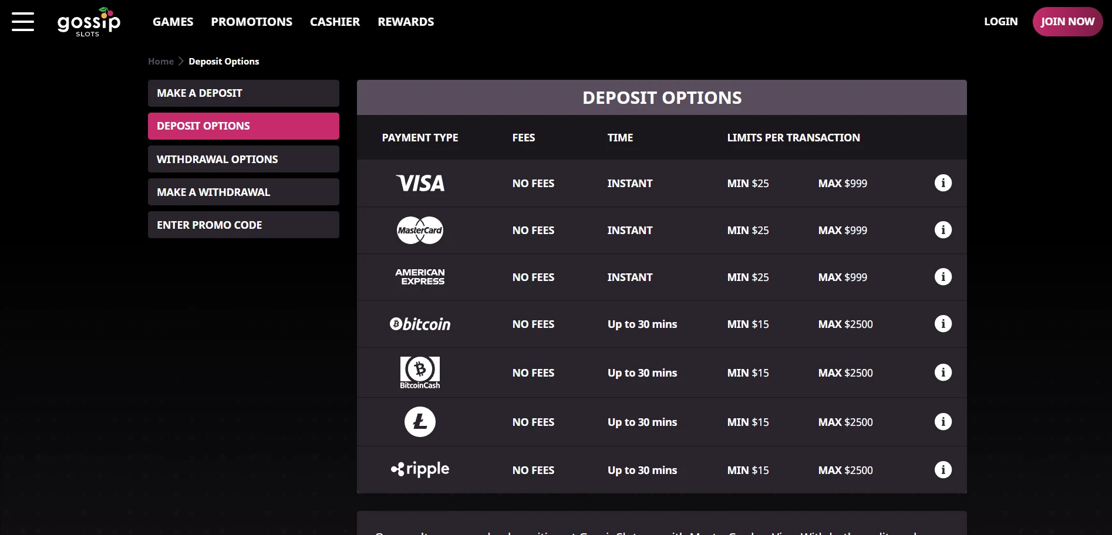Open info icon for Visa row
Screen dimensions: 1112x535
tap(943, 183)
